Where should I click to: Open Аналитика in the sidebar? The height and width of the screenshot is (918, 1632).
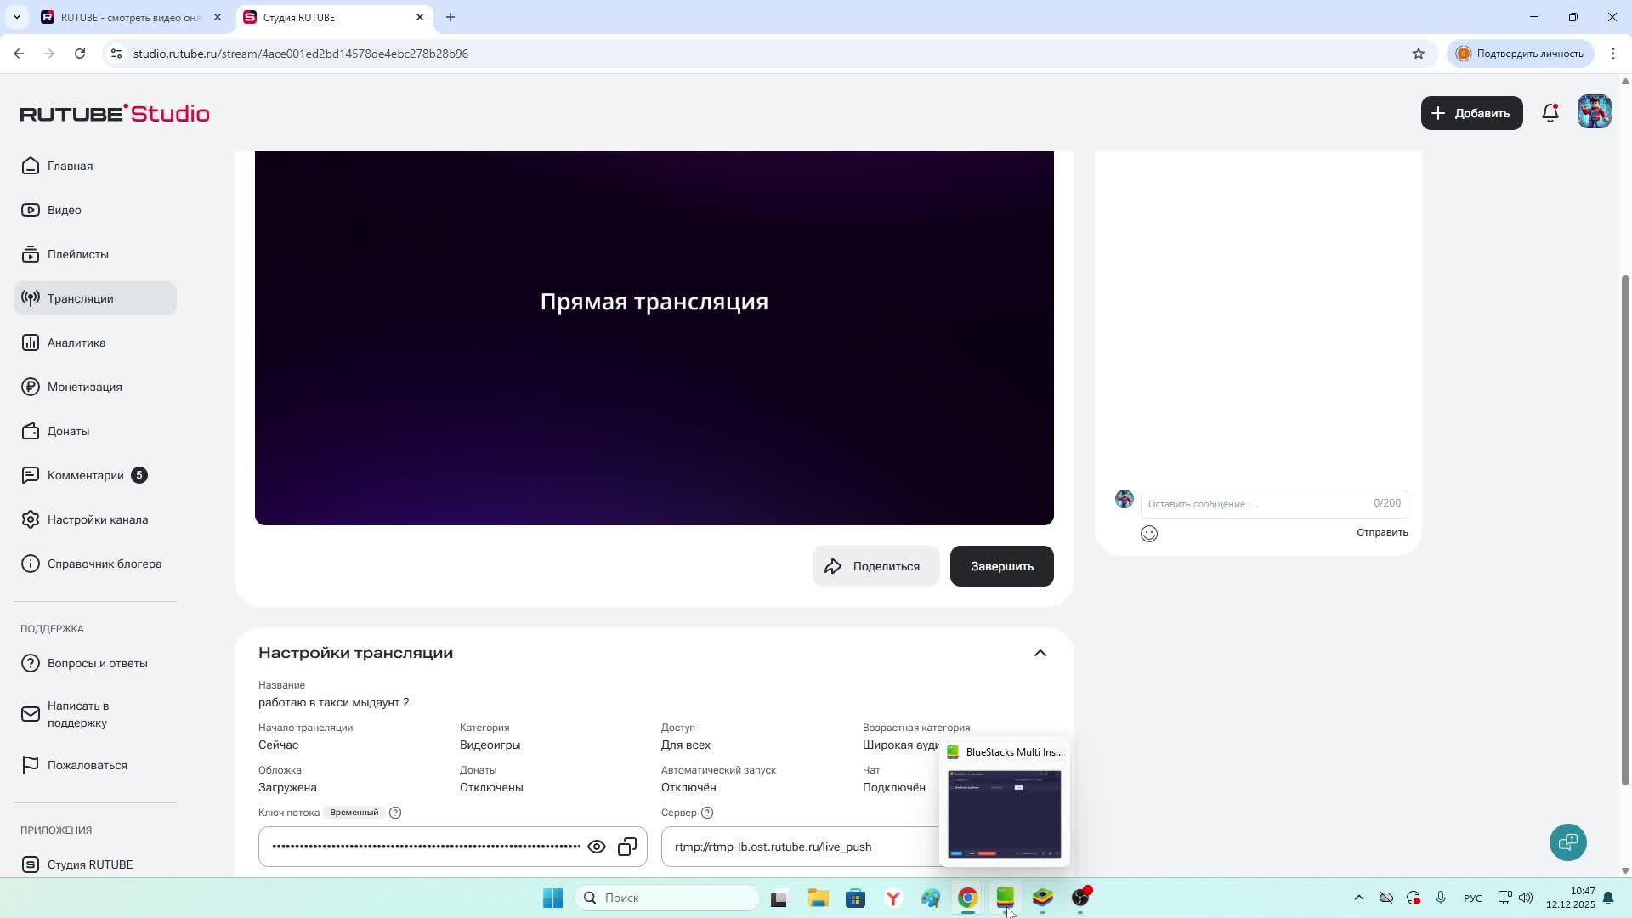click(x=76, y=343)
